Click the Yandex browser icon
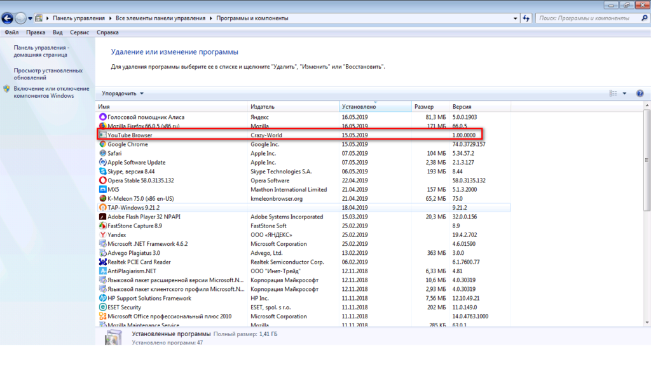 point(102,235)
